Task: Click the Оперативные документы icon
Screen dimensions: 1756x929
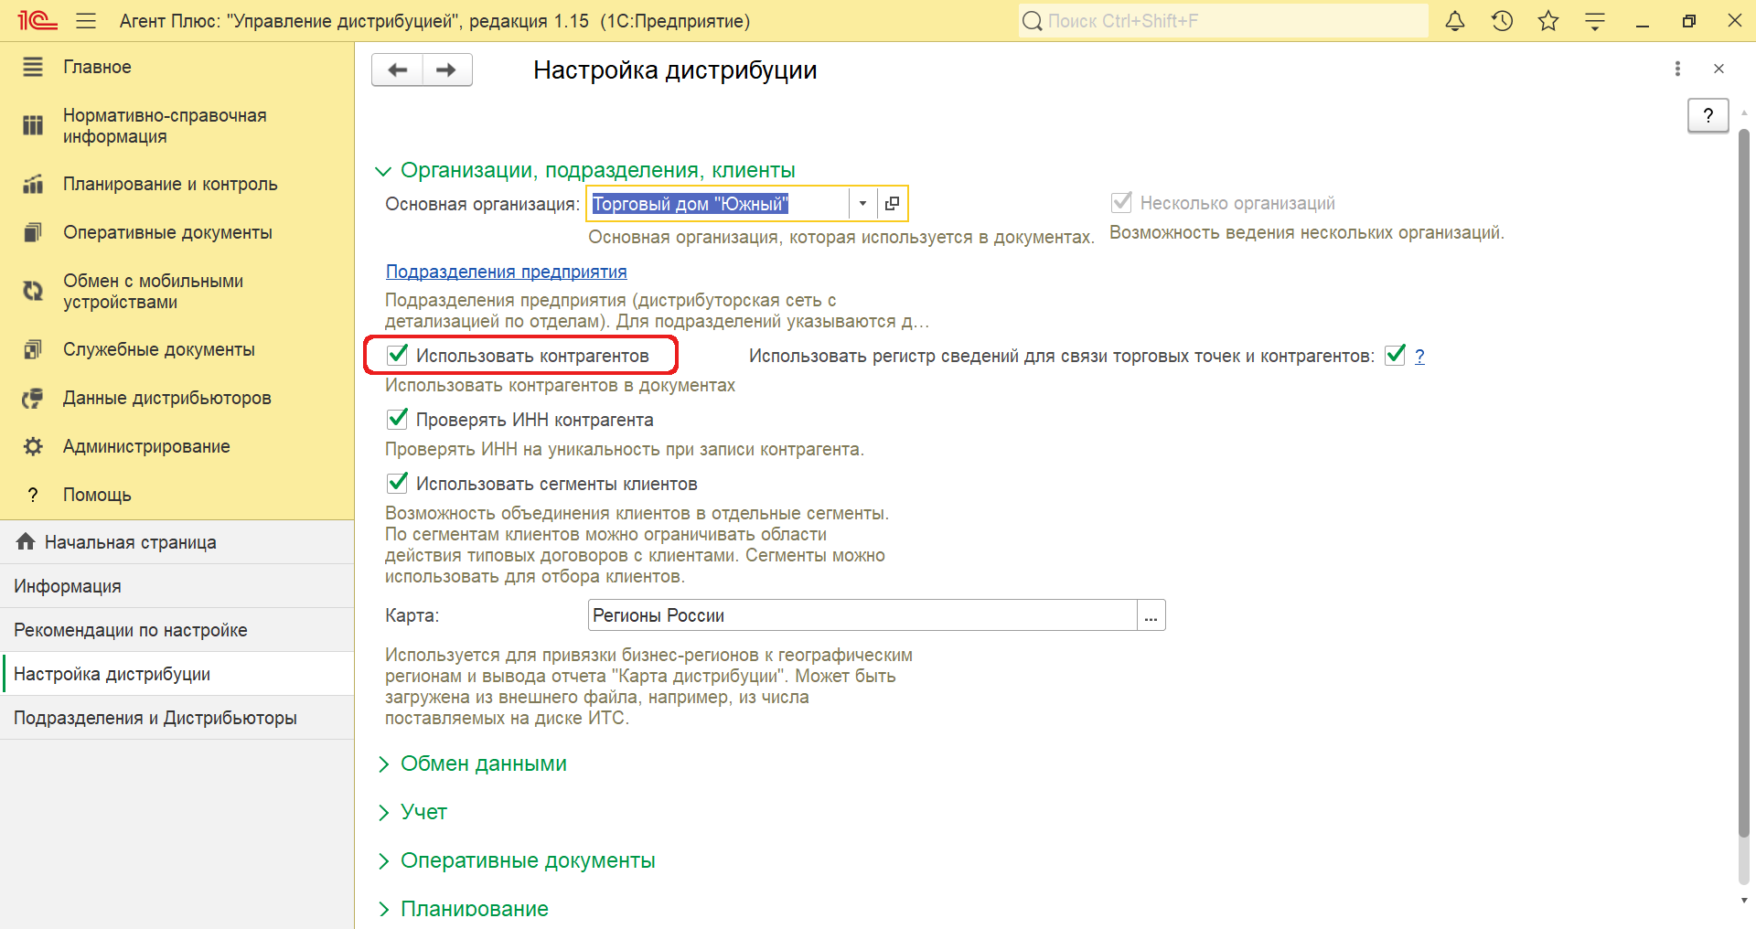Action: 33,232
